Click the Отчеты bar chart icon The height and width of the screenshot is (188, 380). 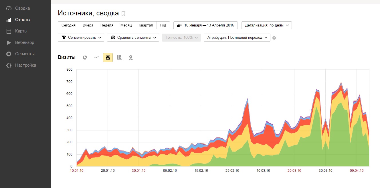click(x=9, y=20)
